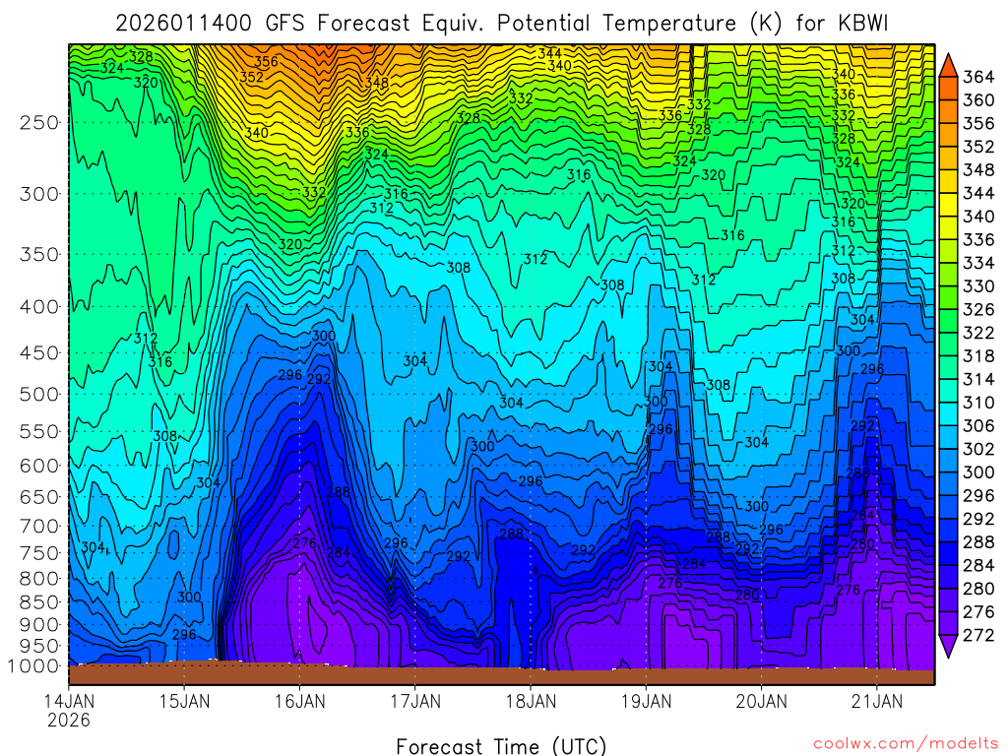
Task: Select the 14JAN time axis label
Action: [69, 701]
